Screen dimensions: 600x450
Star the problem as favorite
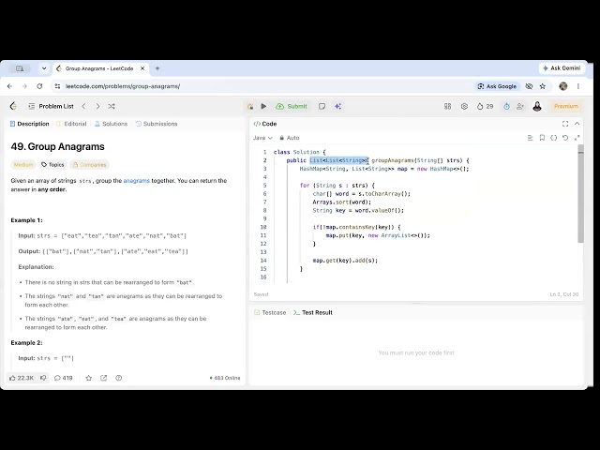(89, 378)
